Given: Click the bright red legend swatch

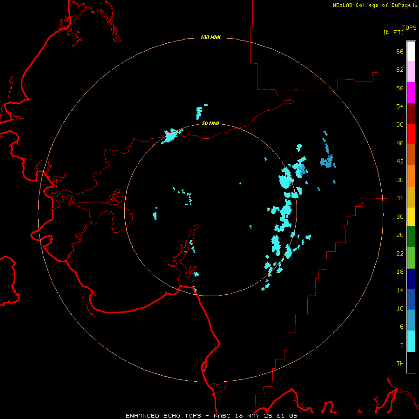Looking at the screenshot, I should (x=411, y=134).
